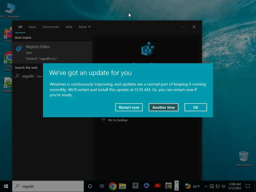
Task: Open network status tray icon
Action: click(x=218, y=186)
